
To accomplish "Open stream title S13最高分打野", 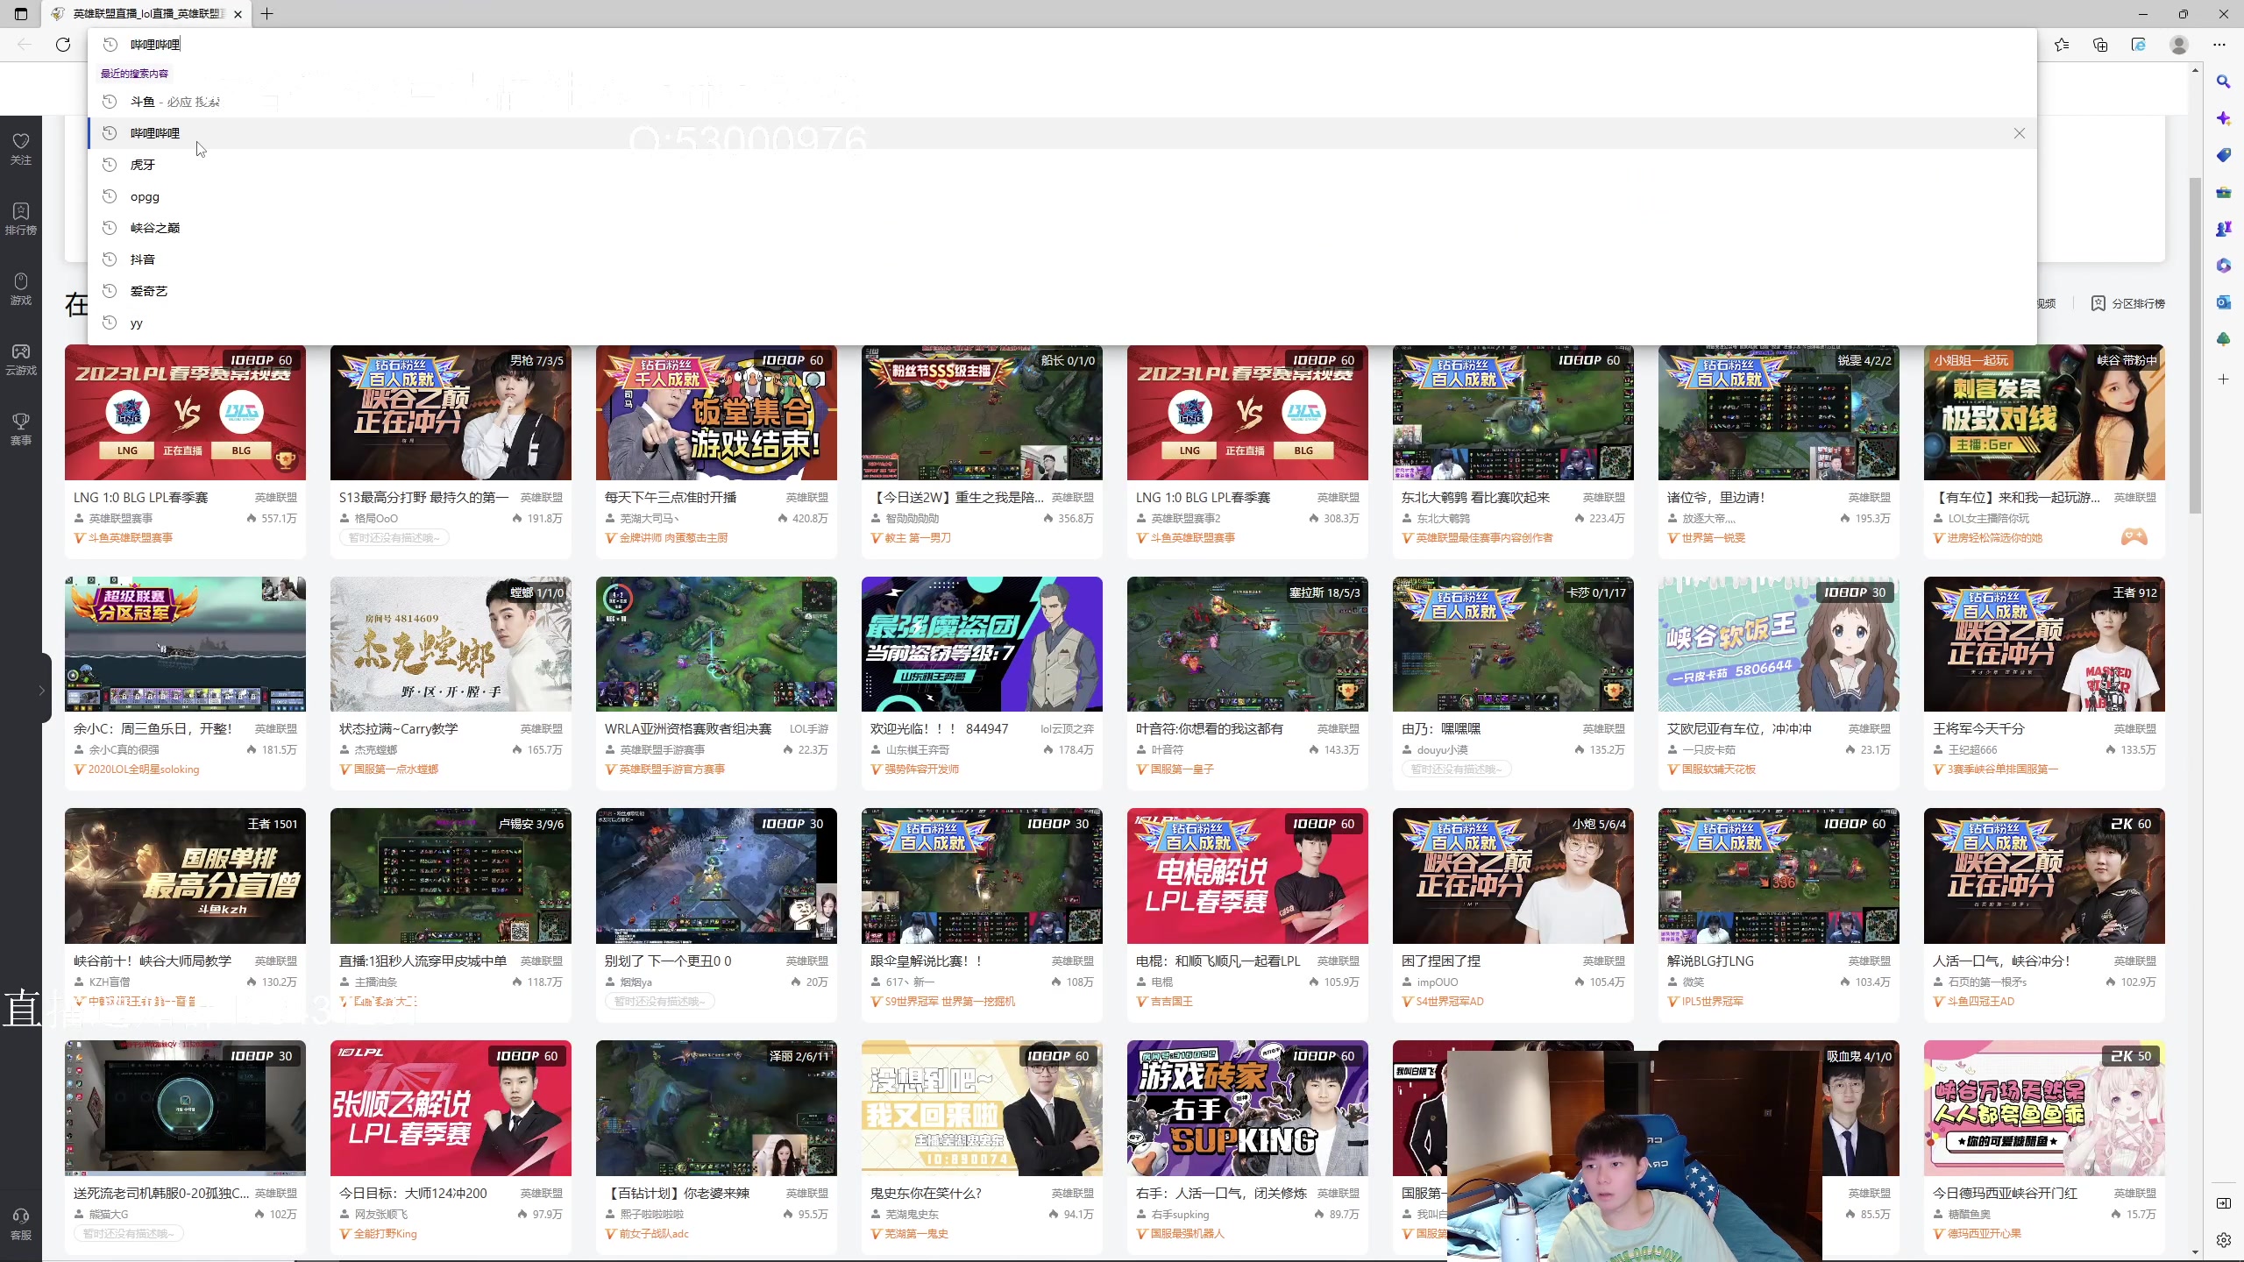I will (x=423, y=497).
